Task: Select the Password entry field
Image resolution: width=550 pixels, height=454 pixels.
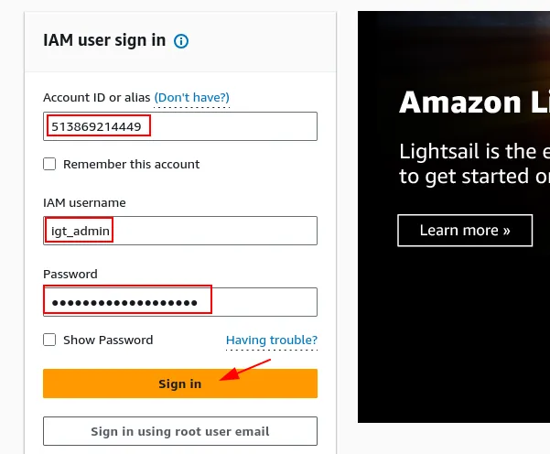Action: click(x=180, y=302)
